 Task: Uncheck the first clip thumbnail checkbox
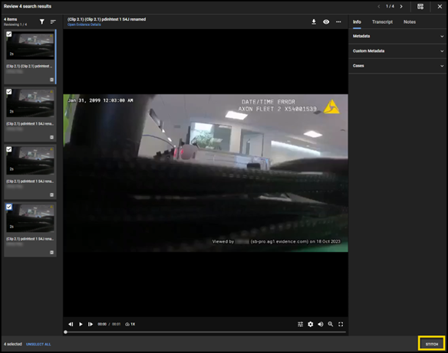coord(9,34)
